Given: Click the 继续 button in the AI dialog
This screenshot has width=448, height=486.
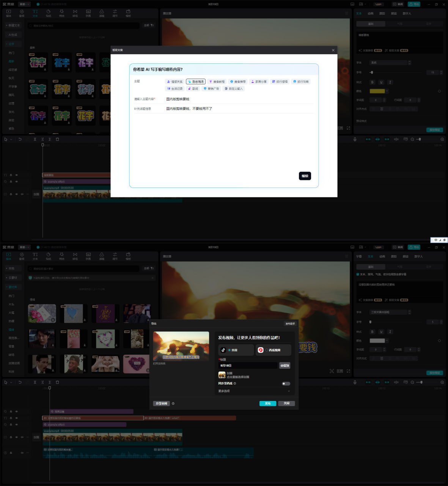Looking at the screenshot, I should tap(305, 176).
